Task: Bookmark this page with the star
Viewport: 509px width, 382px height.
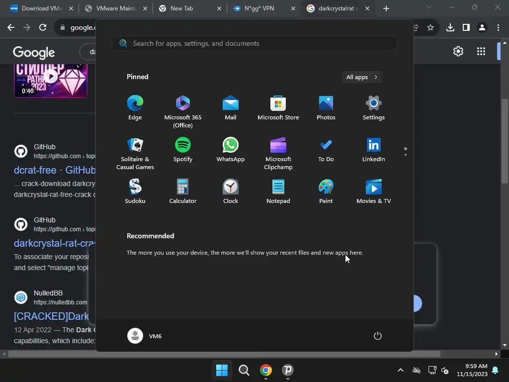Action: point(430,28)
